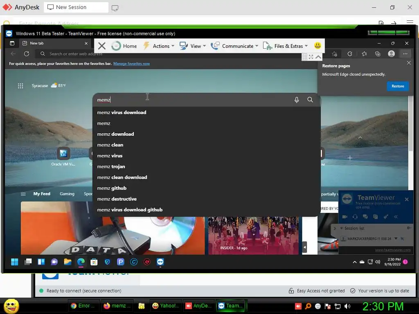Expand the MARKZUCKERBERG session dropdown arrow
Screen dimensions: 419x314
[396, 238]
